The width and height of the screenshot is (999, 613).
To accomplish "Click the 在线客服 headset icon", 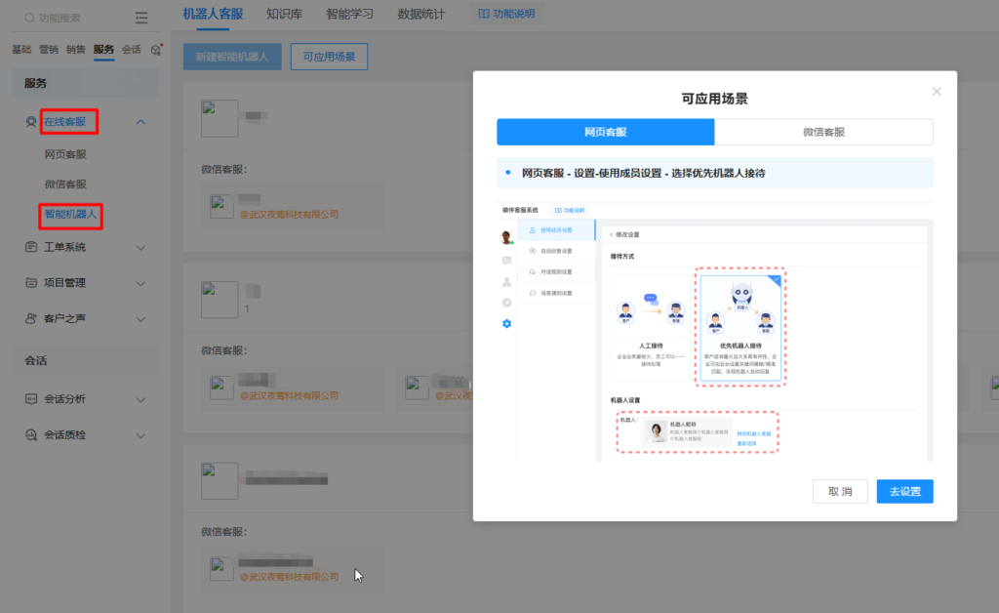I will coord(31,122).
